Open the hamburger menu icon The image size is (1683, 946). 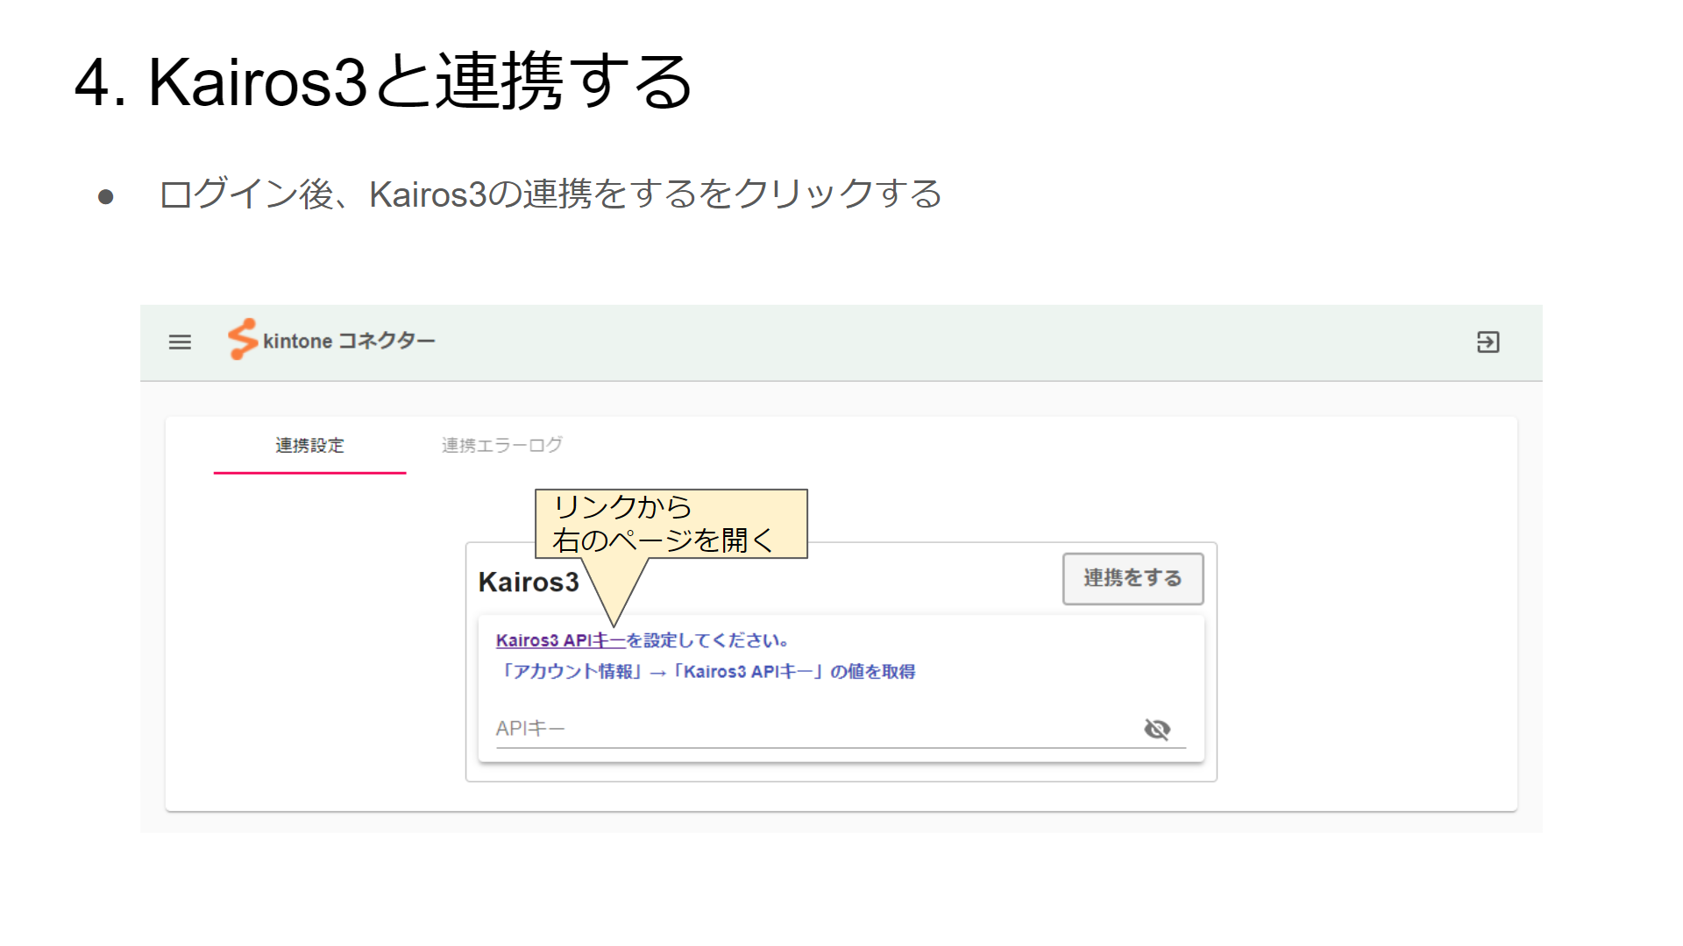pyautogui.click(x=180, y=342)
